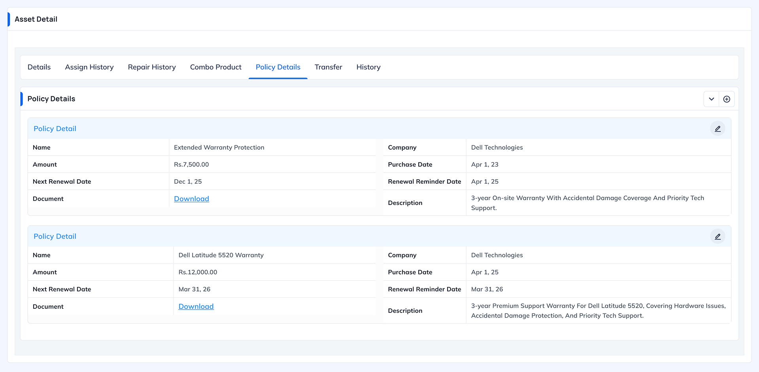Download the Extended Warranty Protection document

[191, 199]
